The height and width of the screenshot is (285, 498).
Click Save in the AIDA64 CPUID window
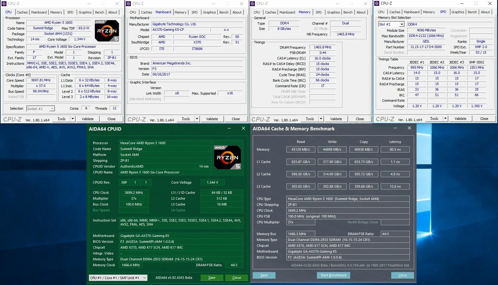(212, 278)
